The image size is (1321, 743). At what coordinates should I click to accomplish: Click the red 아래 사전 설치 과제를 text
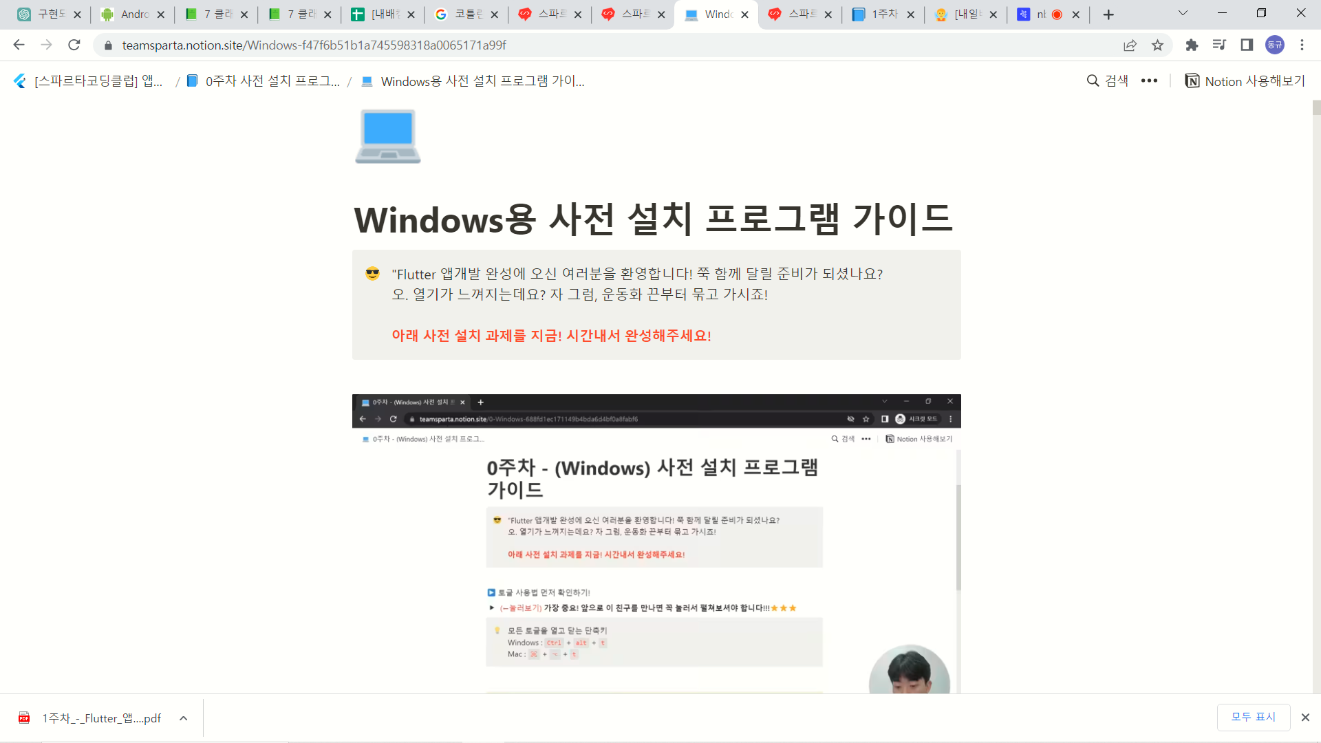[551, 336]
